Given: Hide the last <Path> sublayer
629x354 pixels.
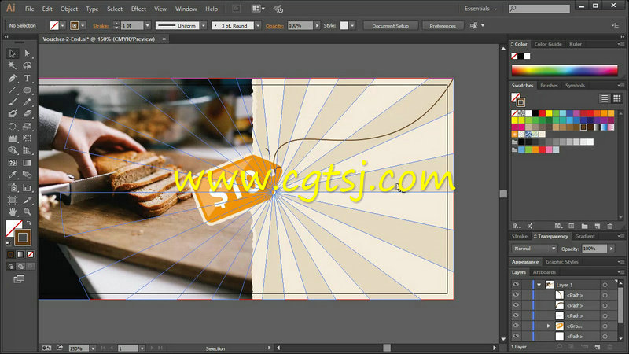Looking at the screenshot, I should (516, 337).
